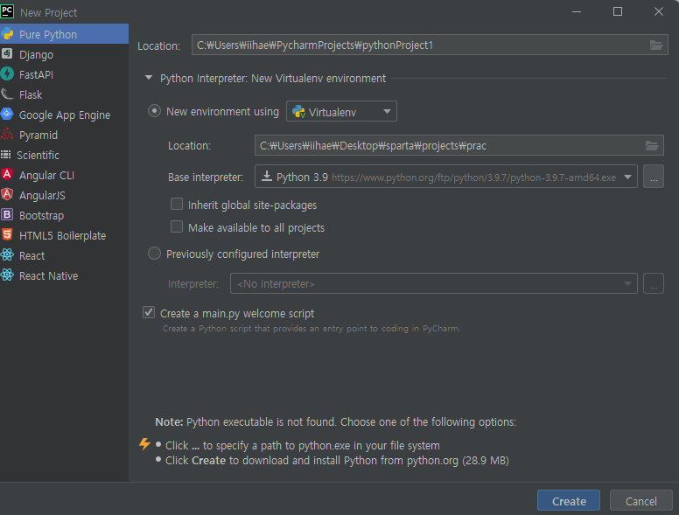679x515 pixels.
Task: Choose FastAPI from project list
Action: [x=64, y=74]
